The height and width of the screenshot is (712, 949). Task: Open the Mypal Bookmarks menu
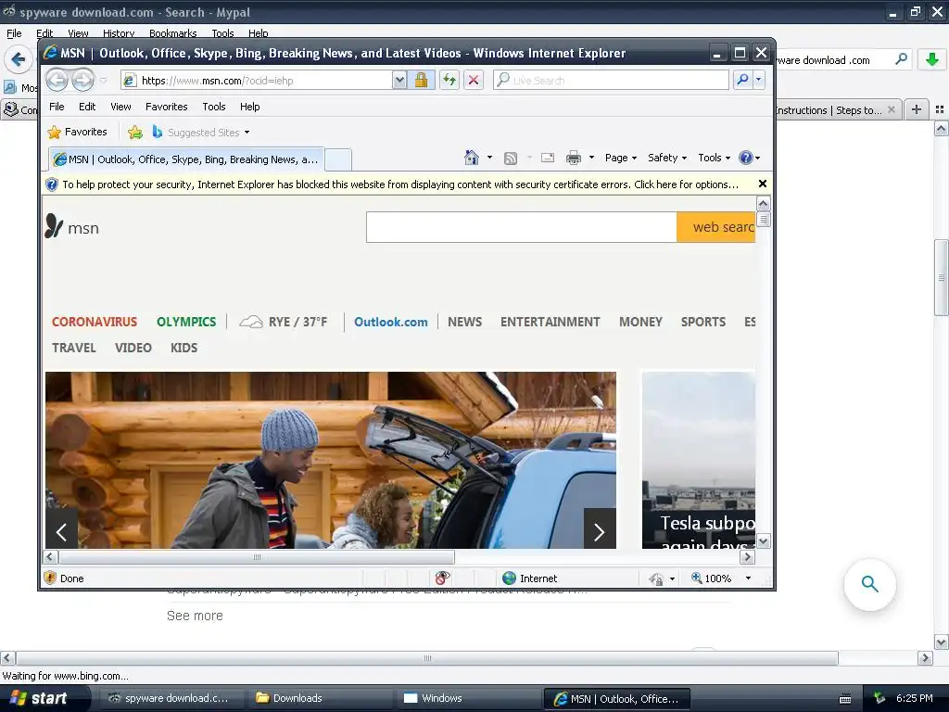click(x=172, y=33)
